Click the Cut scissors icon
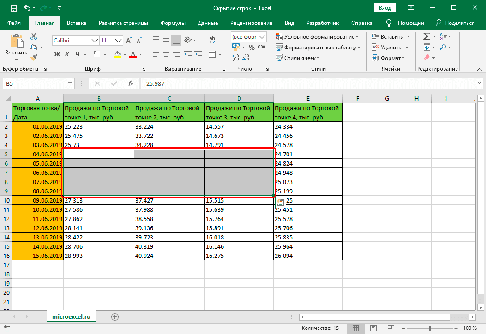486x334 pixels. tap(34, 37)
